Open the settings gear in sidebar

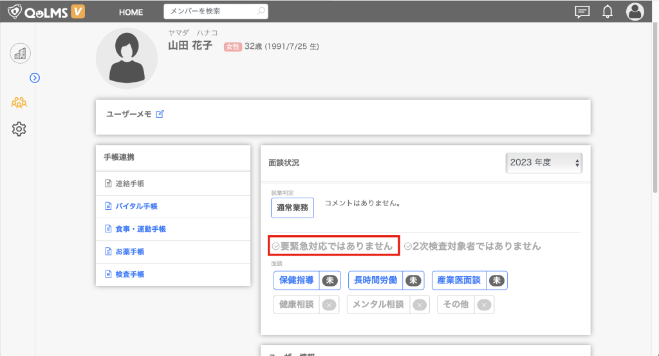19,129
